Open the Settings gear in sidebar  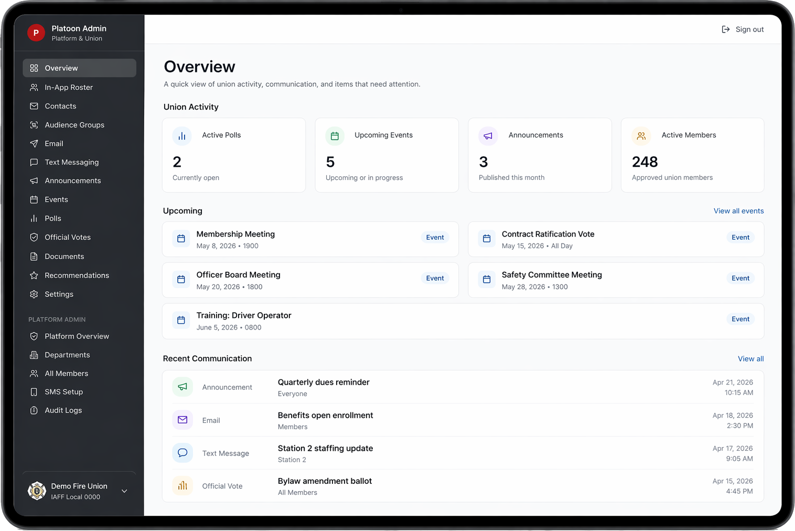pos(34,294)
